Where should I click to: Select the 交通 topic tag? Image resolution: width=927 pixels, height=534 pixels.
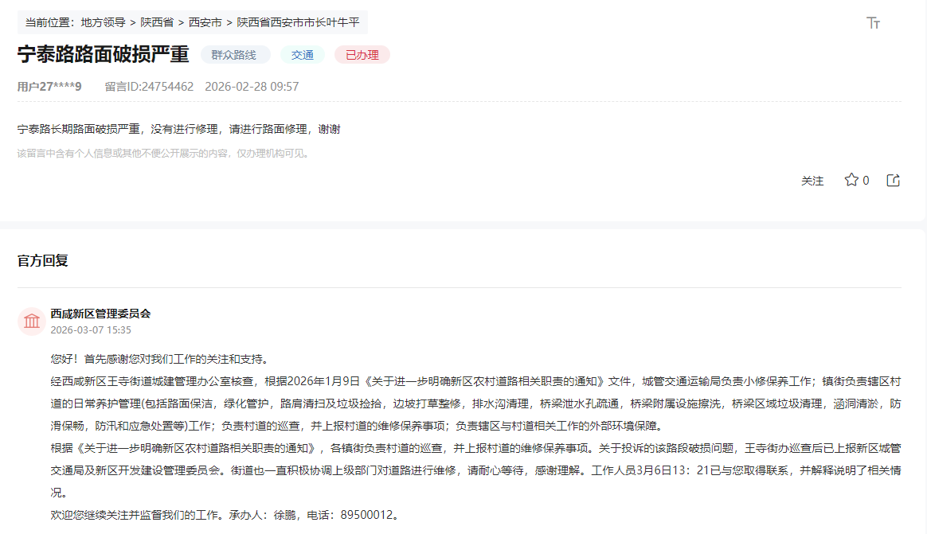pos(303,56)
